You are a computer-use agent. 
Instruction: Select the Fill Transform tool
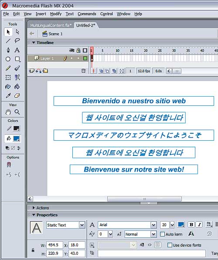click(x=17, y=77)
